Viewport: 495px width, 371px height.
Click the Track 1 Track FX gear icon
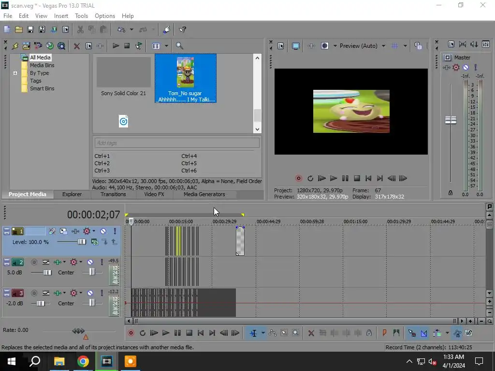[x=87, y=231]
